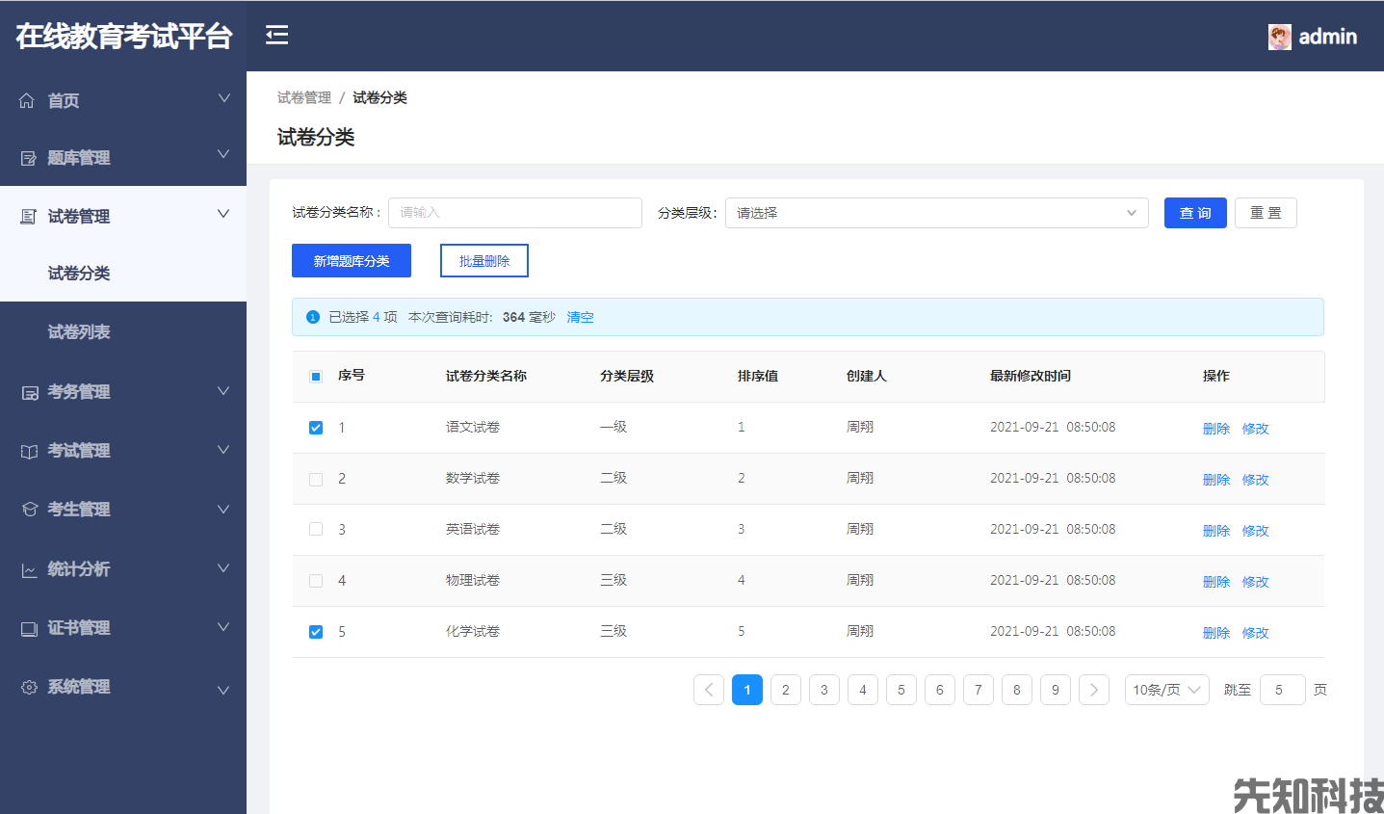1384x814 pixels.
Task: Go to page 9 in pagination
Action: (x=1056, y=690)
